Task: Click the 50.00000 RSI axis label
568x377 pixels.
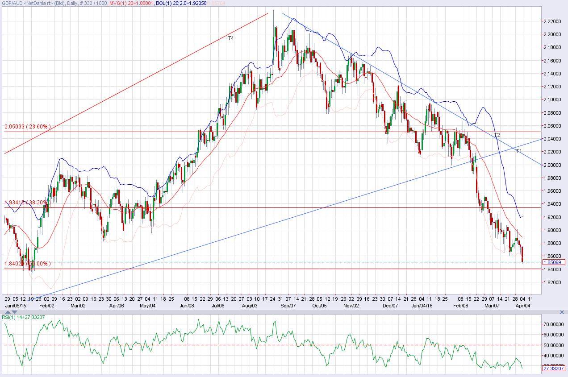Action: coord(553,345)
